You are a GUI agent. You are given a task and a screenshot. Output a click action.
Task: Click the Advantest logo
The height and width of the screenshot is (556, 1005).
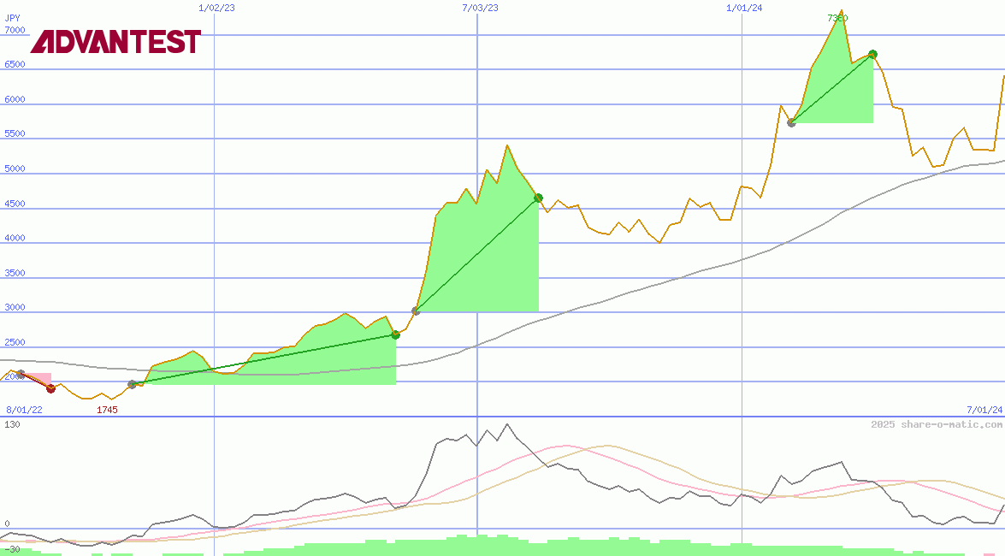click(115, 42)
